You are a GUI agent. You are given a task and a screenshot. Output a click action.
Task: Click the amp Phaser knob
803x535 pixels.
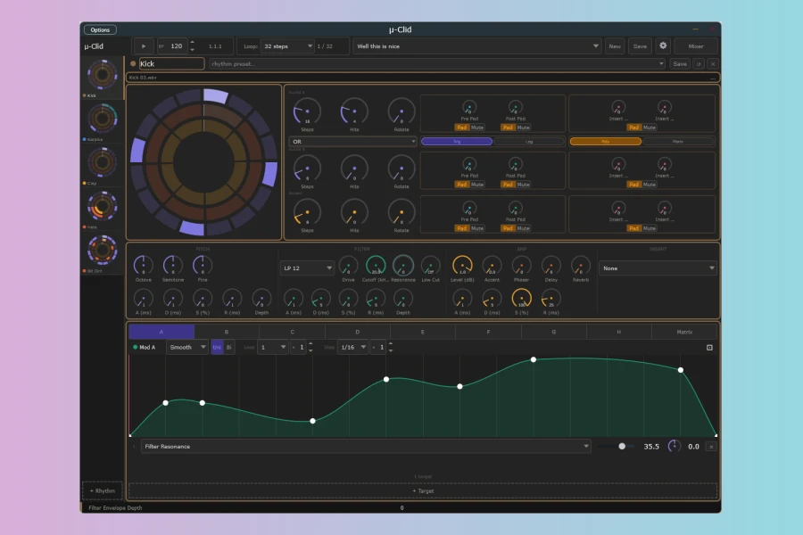pyautogui.click(x=521, y=266)
